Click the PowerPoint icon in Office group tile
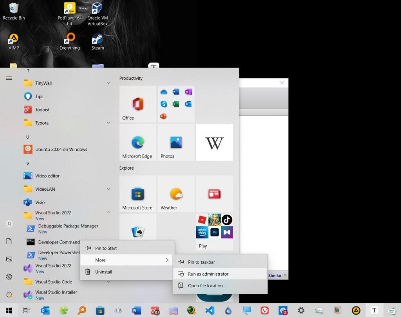401x317 pixels. coord(163,116)
